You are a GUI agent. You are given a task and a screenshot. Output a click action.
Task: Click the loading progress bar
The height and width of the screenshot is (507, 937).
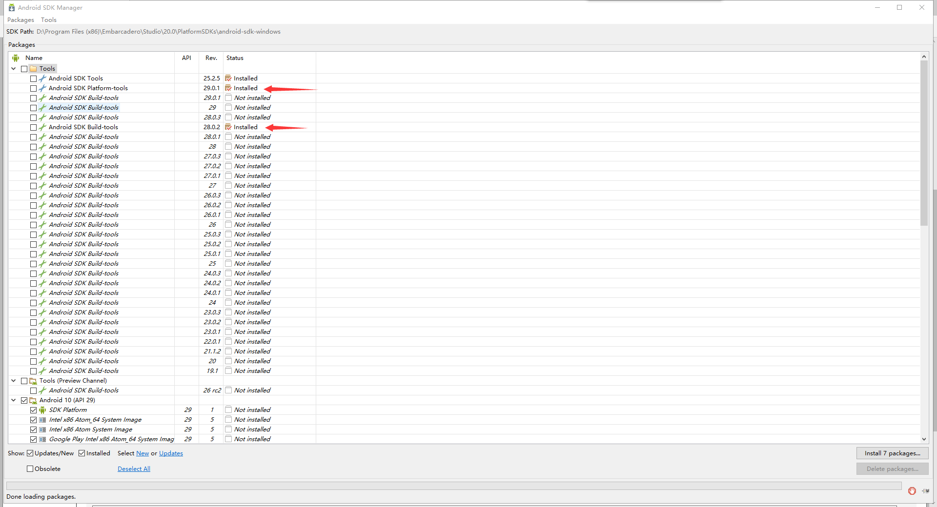click(454, 486)
